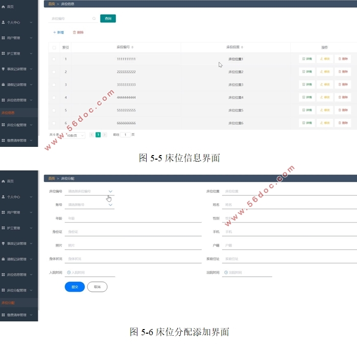Click the plus 新增 icon above the table

click(55, 32)
